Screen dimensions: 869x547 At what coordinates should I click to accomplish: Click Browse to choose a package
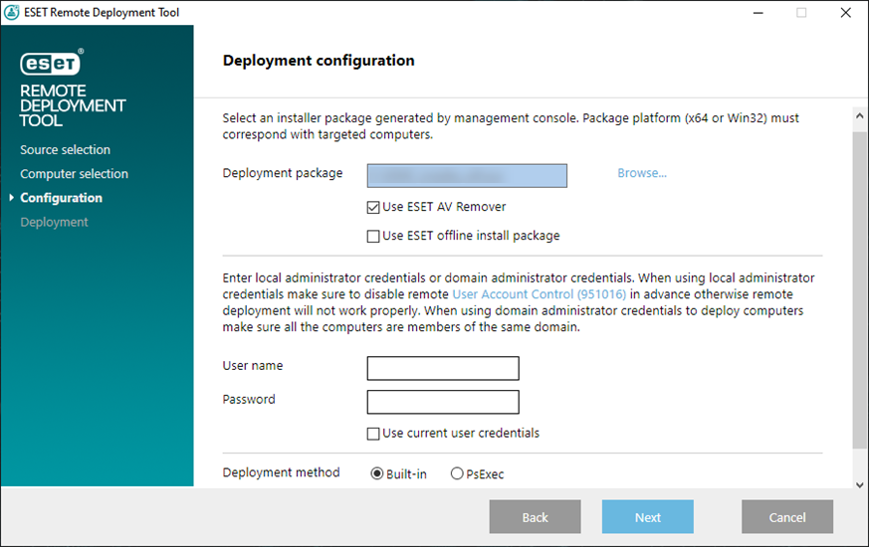point(641,173)
